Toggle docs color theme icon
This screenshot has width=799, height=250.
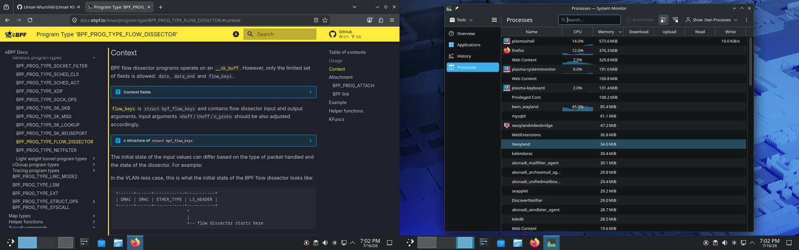[x=236, y=34]
